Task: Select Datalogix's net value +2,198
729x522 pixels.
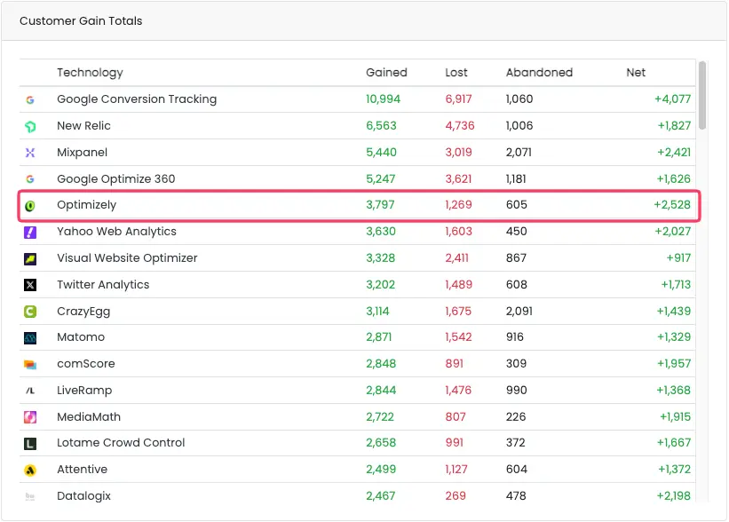Action: pos(673,495)
